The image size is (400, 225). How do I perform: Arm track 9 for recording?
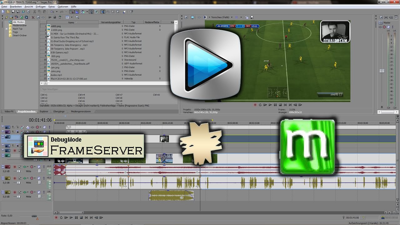tap(15, 192)
